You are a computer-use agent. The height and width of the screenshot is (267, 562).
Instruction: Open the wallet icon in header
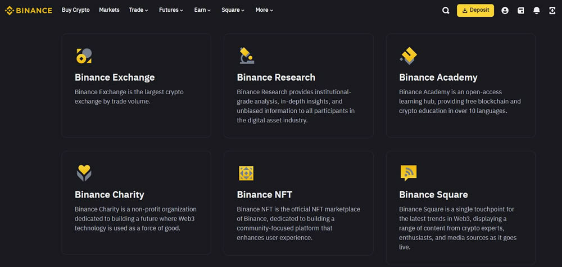click(x=521, y=10)
